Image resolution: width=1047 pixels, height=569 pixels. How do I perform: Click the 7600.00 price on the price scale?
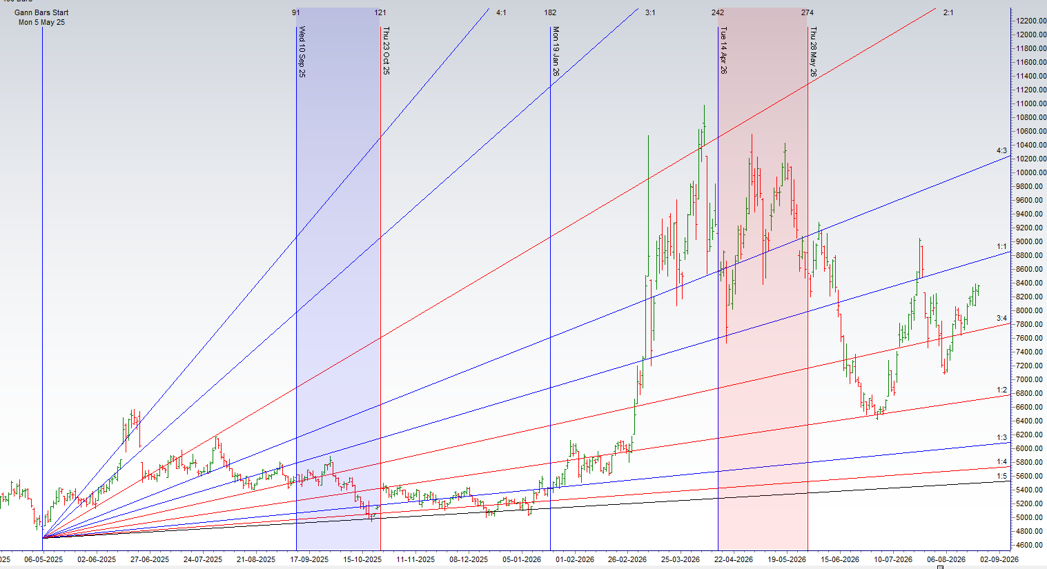click(1030, 338)
